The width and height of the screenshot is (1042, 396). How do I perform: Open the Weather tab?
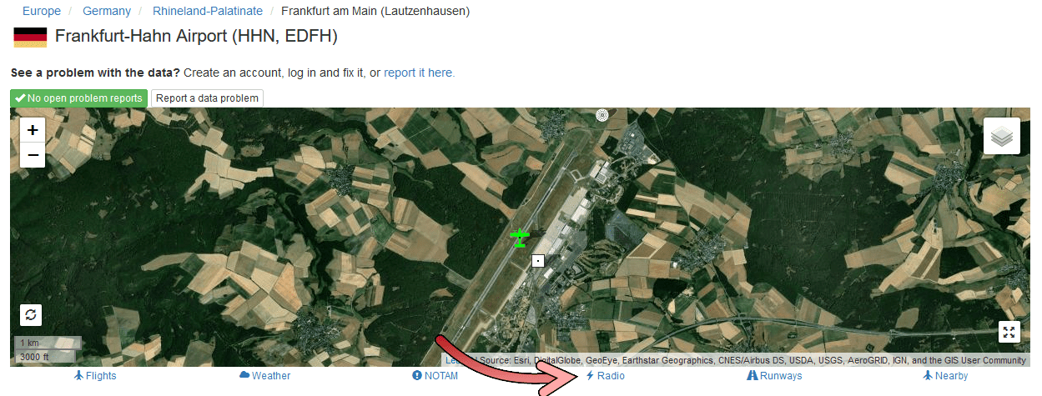pos(265,376)
